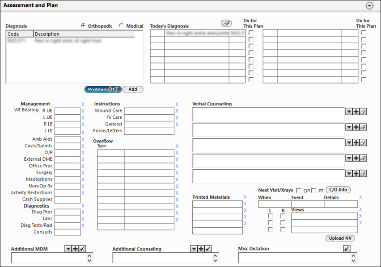This screenshot has width=381, height=267.
Task: Click the Code column header
Action: (20, 34)
